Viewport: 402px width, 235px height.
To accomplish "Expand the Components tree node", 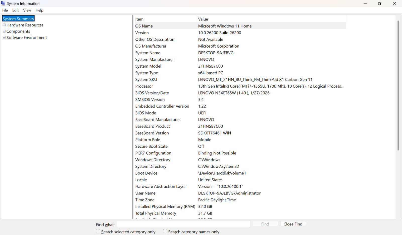I will [x=4, y=31].
